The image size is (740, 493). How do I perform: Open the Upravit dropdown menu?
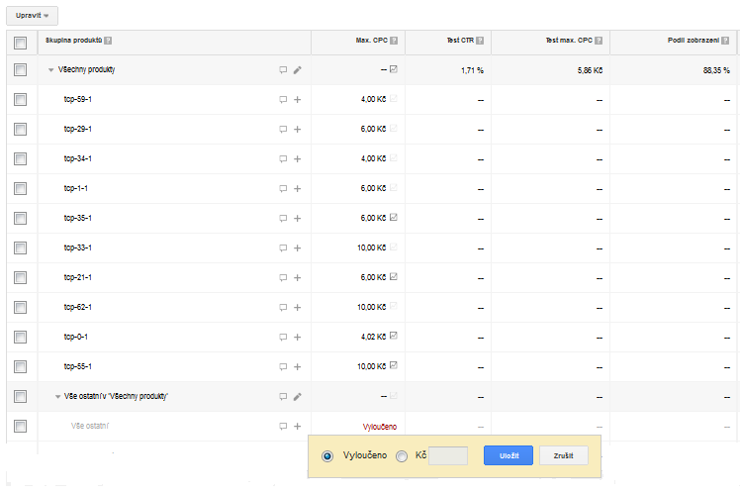[x=32, y=16]
